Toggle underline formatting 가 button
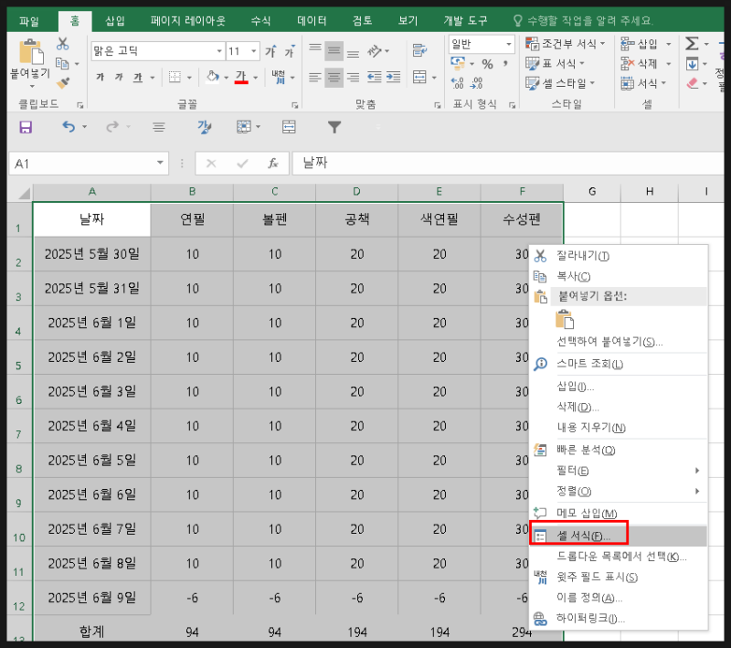 coord(138,77)
